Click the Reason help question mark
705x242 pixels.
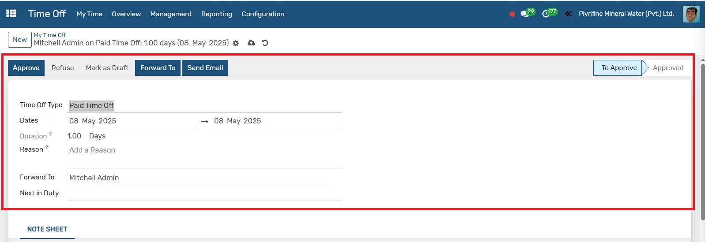tap(47, 147)
